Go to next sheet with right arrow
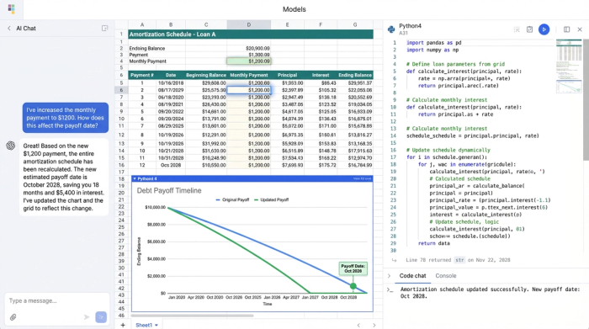 click(374, 326)
